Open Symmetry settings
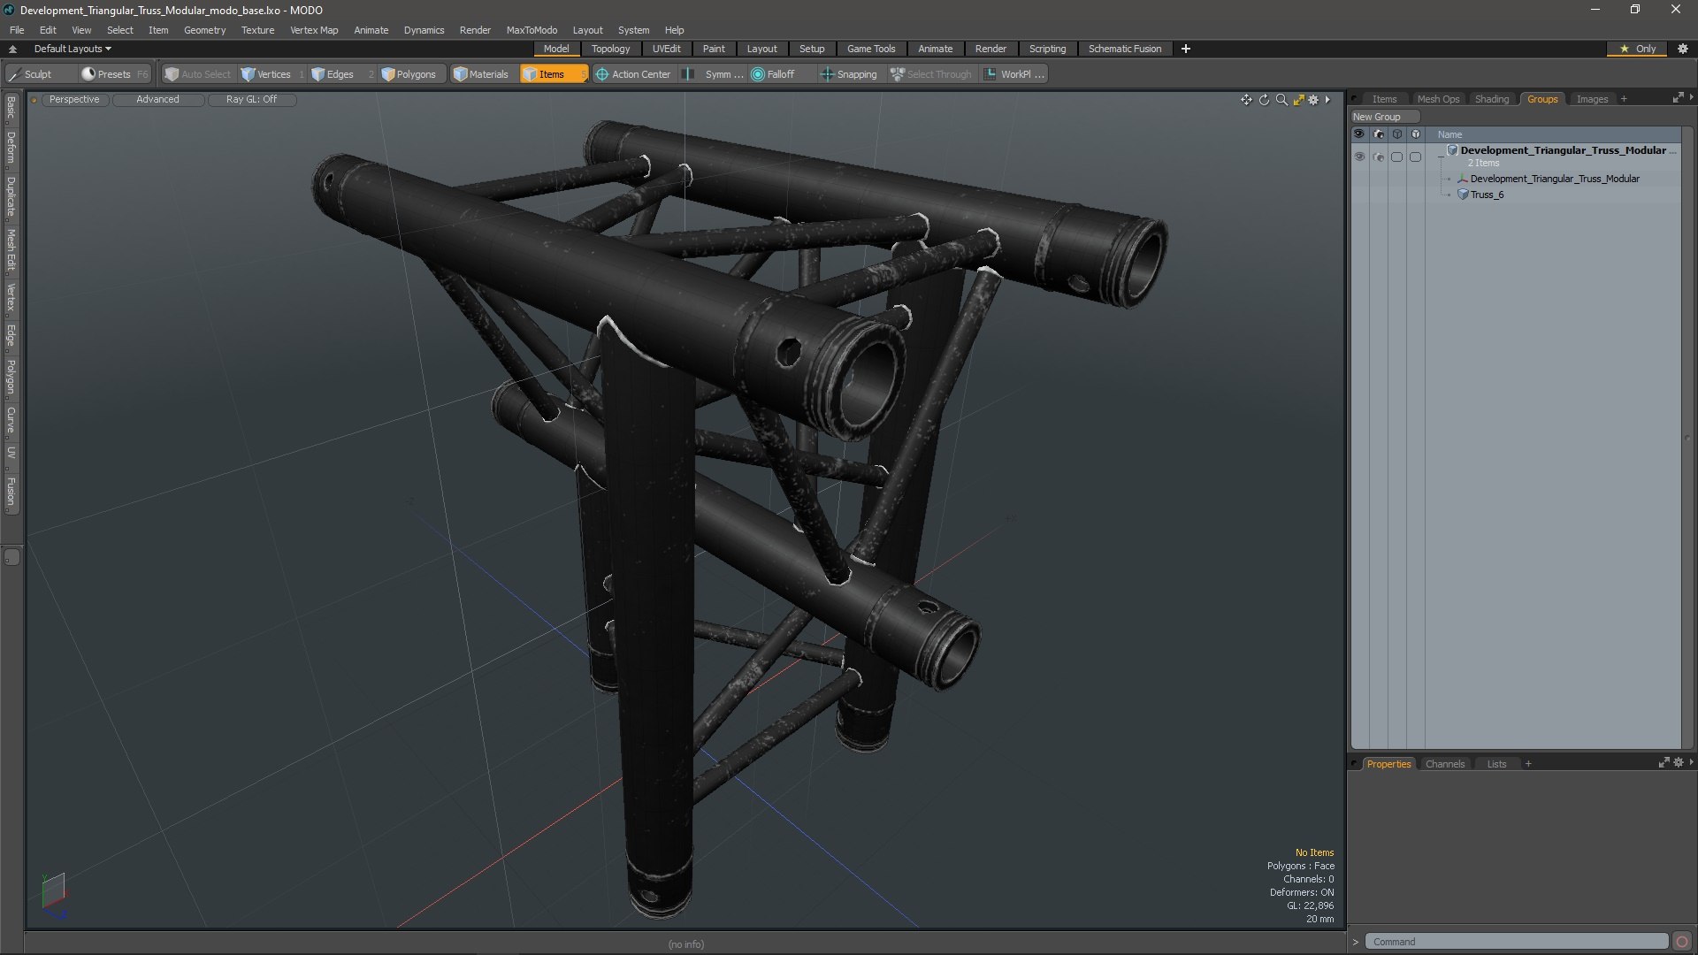Viewport: 1698px width, 955px height. tap(715, 74)
